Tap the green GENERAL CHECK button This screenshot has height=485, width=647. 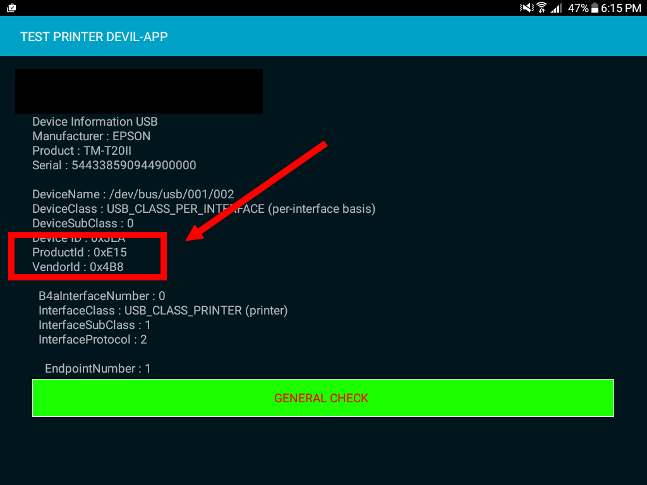[323, 398]
